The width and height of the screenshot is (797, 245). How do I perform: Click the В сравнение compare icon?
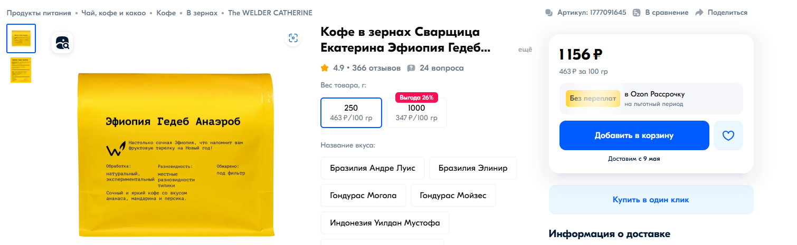tap(637, 13)
